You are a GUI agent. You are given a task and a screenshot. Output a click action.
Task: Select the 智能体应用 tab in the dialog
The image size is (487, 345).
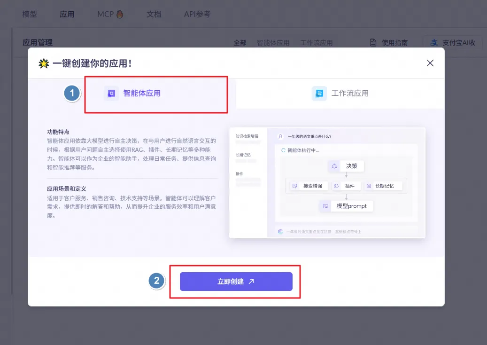point(132,93)
